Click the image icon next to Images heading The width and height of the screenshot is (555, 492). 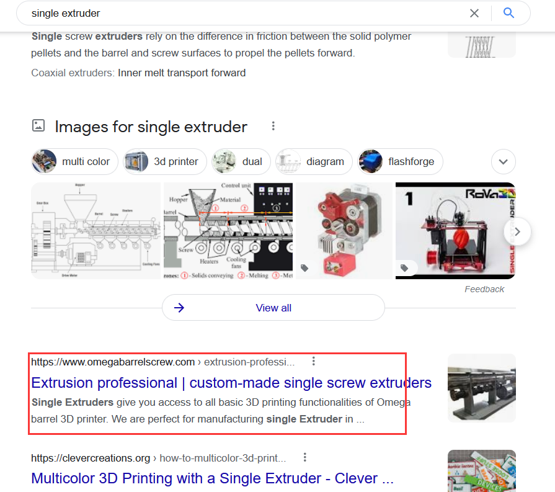click(38, 126)
